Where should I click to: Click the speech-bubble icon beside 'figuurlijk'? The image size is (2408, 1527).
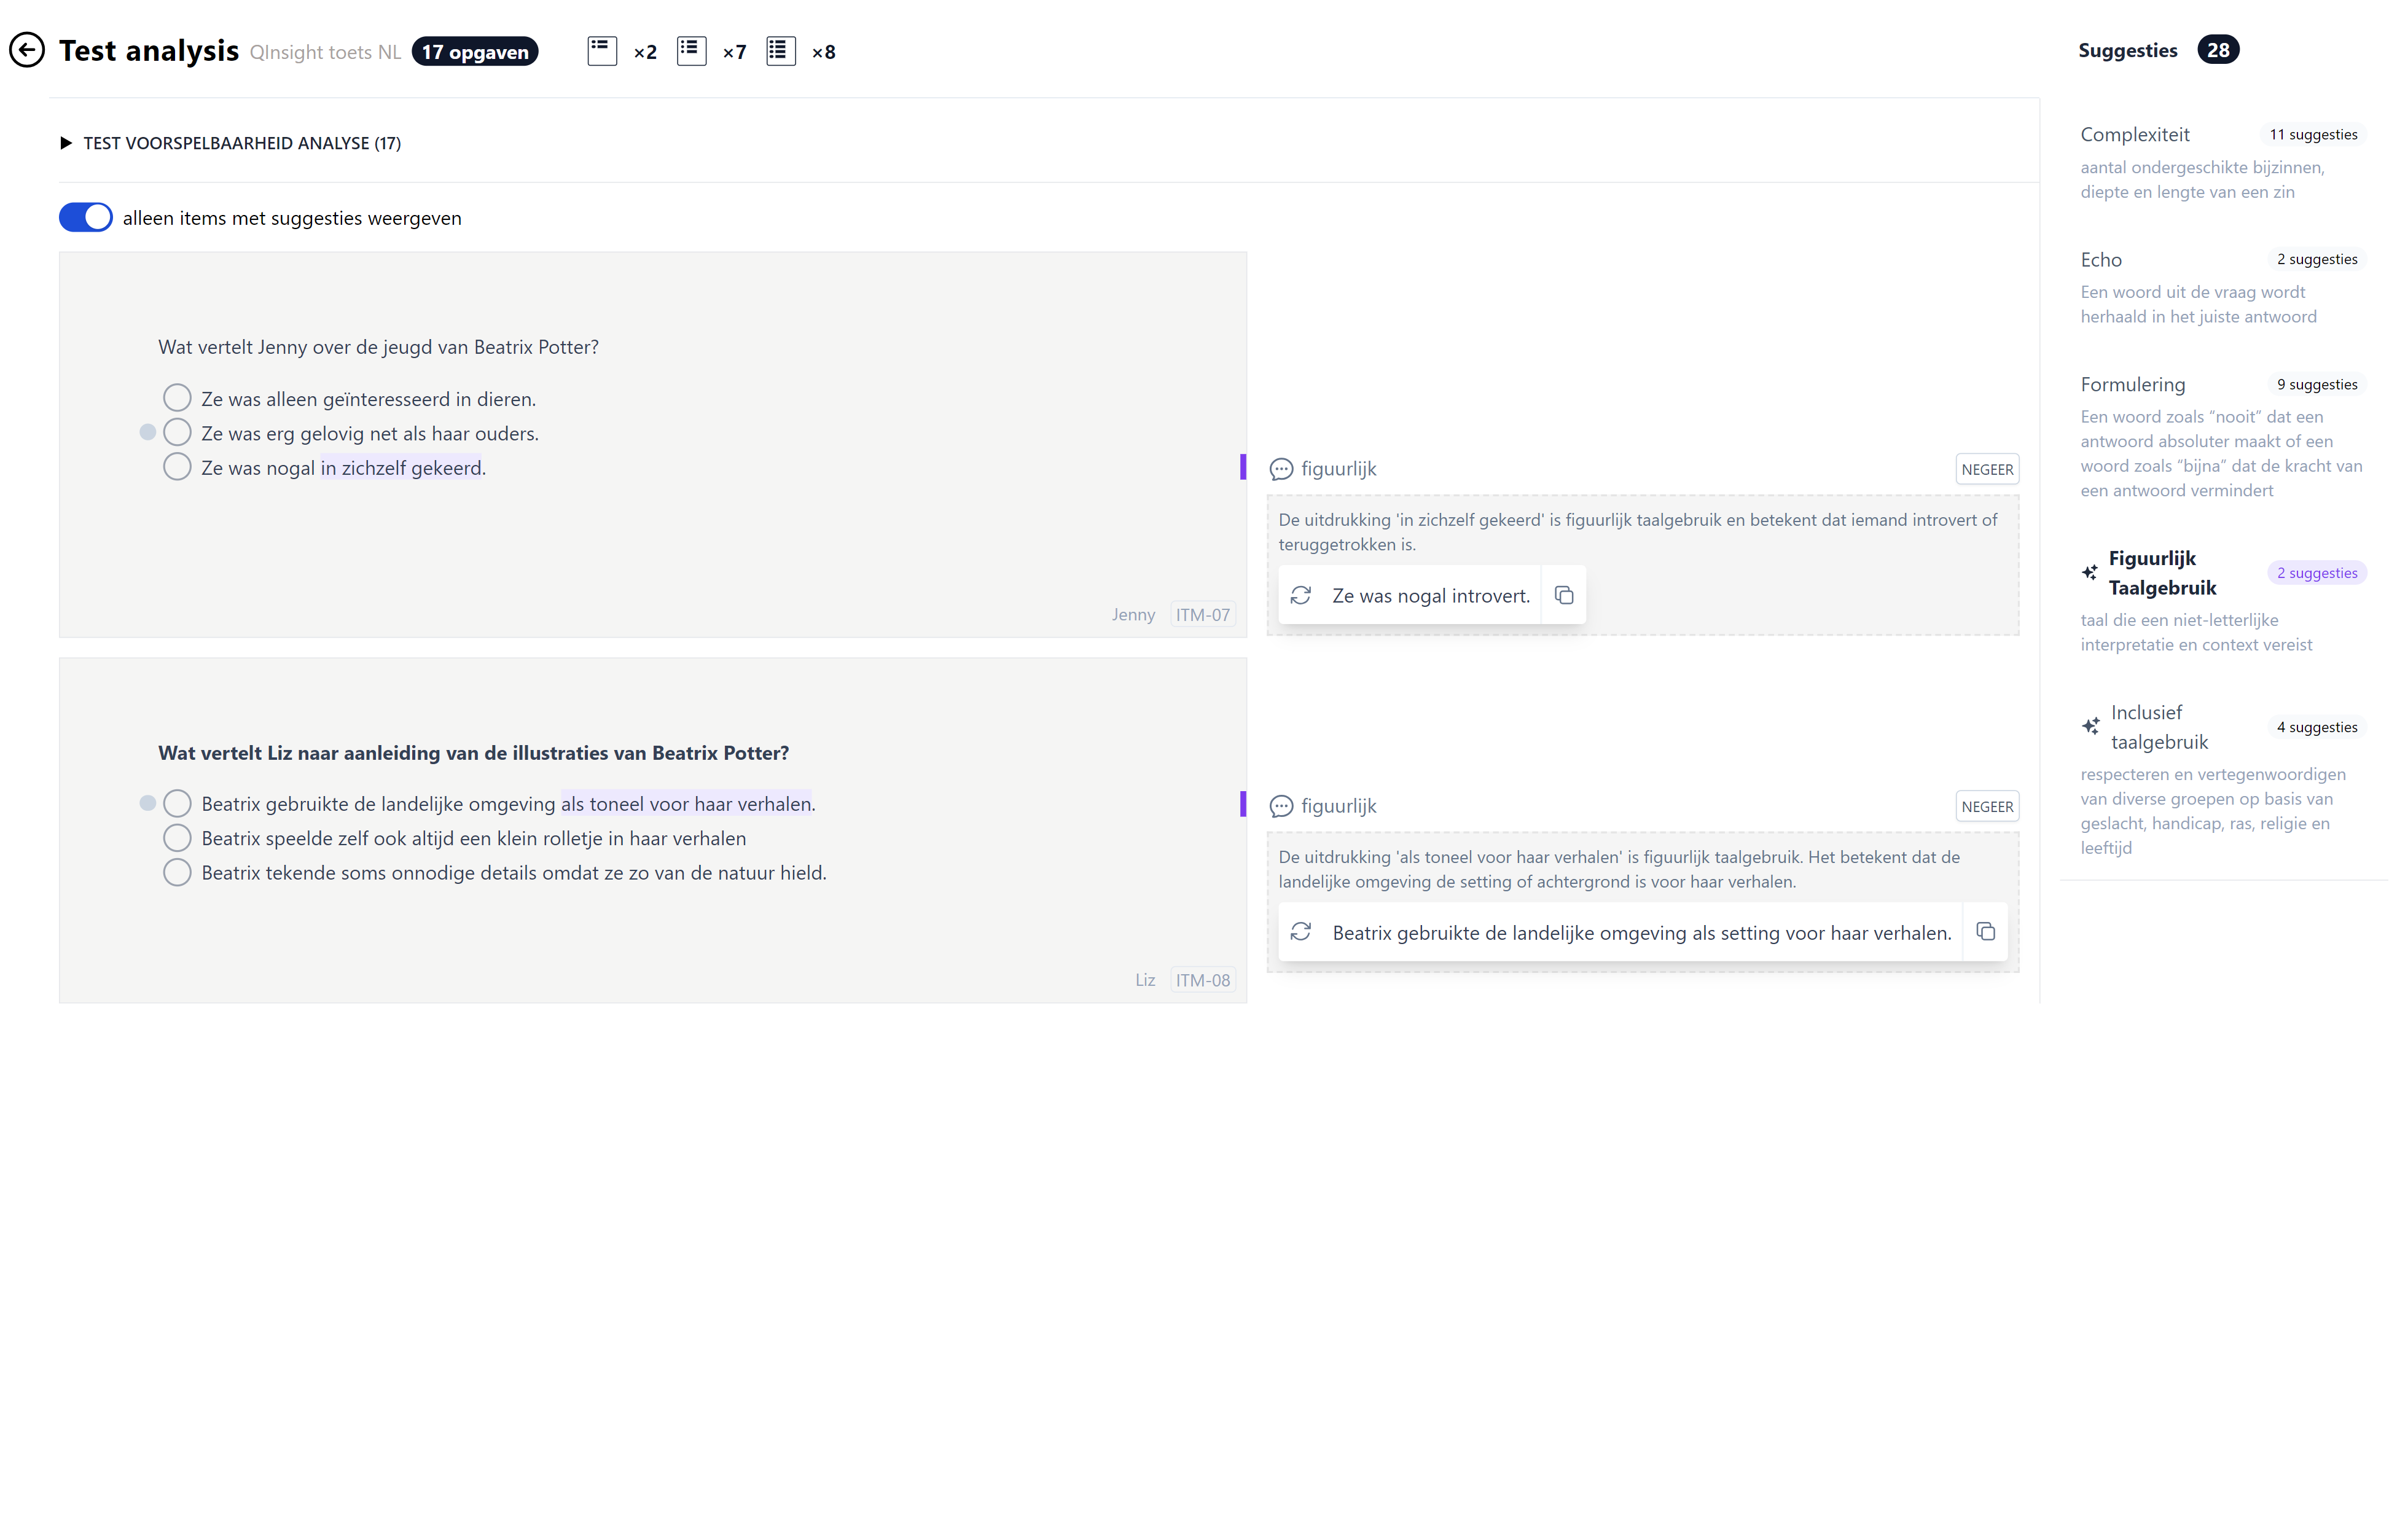click(1281, 468)
